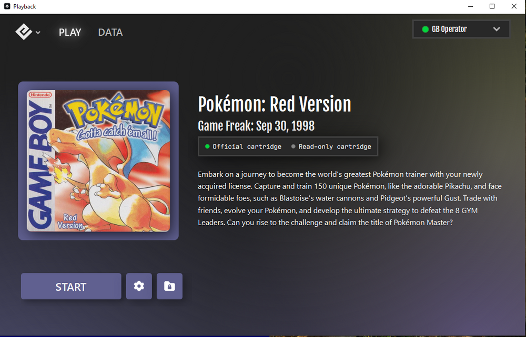Switch to the PLAY tab
Image resolution: width=526 pixels, height=337 pixels.
point(70,32)
